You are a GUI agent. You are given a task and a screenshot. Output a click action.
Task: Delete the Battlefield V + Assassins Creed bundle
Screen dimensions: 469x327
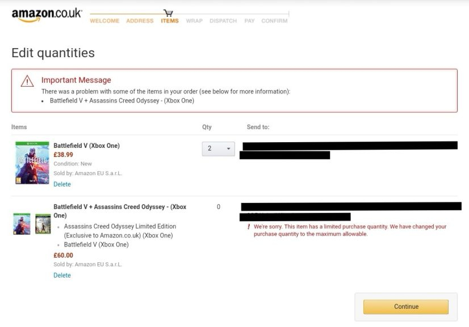62,275
